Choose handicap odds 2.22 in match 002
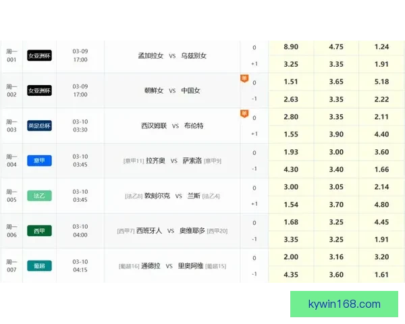The height and width of the screenshot is (324, 405). 381,99
